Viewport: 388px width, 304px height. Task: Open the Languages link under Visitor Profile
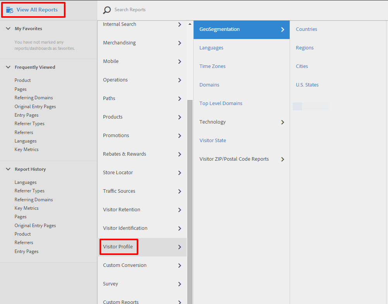tap(211, 48)
